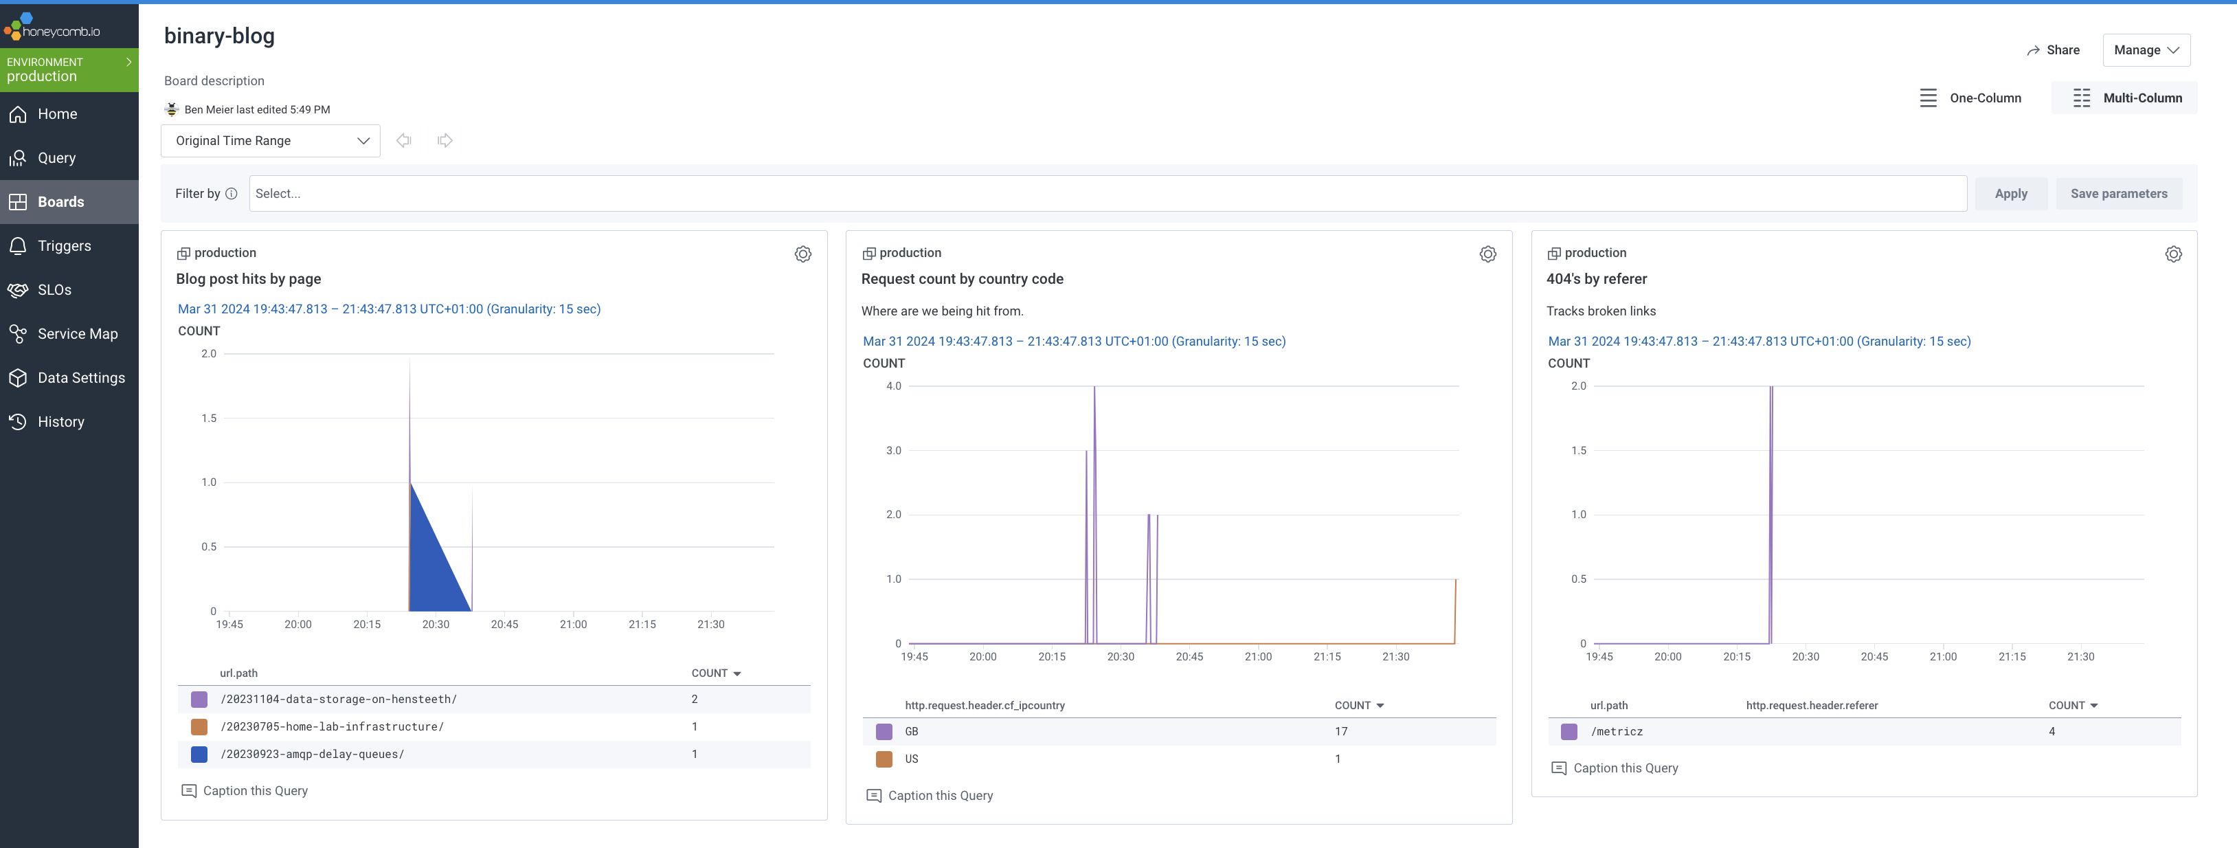
Task: Click /metricz path text
Action: 1616,732
